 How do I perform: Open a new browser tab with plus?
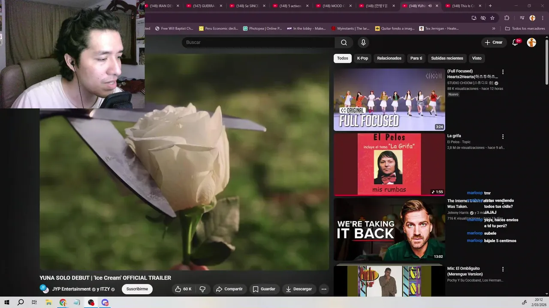(x=490, y=6)
